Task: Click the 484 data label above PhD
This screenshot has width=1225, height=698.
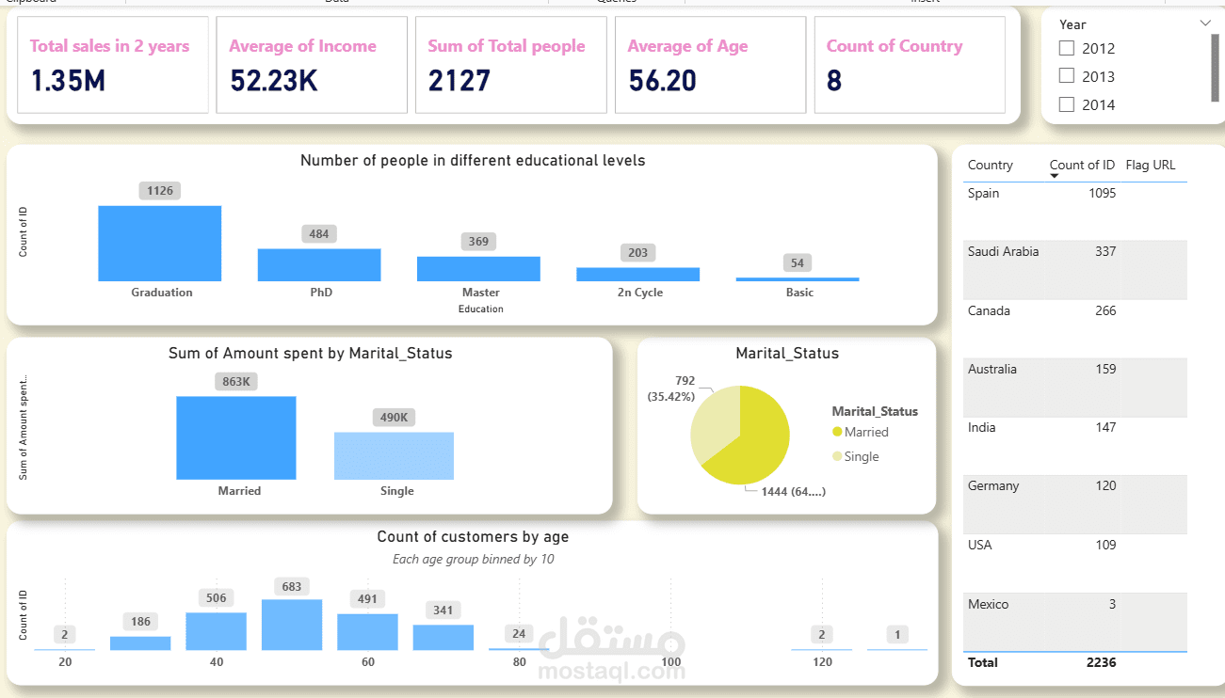Action: click(x=319, y=233)
